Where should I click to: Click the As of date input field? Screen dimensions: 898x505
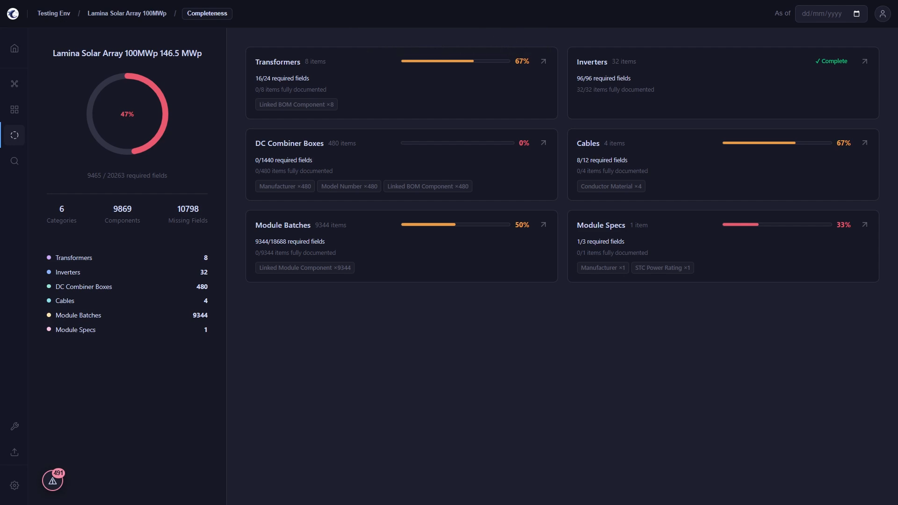click(831, 14)
